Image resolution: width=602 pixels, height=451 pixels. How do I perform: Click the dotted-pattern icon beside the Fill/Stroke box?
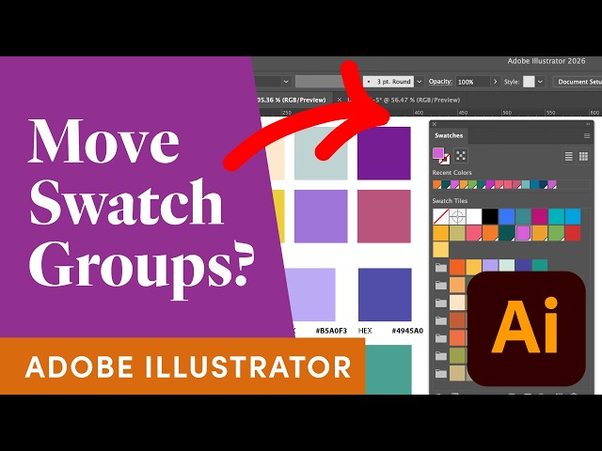(x=461, y=155)
